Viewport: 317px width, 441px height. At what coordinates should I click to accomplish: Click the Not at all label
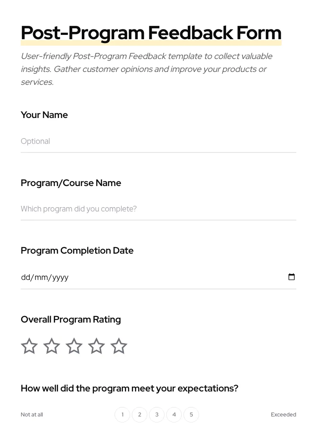point(31,414)
